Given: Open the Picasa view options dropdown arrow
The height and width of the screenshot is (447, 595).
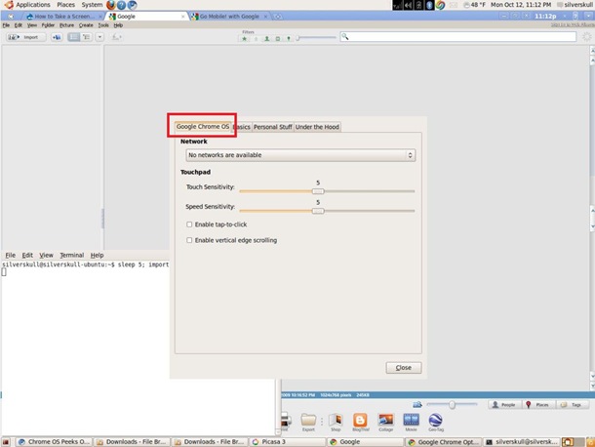Looking at the screenshot, I should tap(99, 37).
